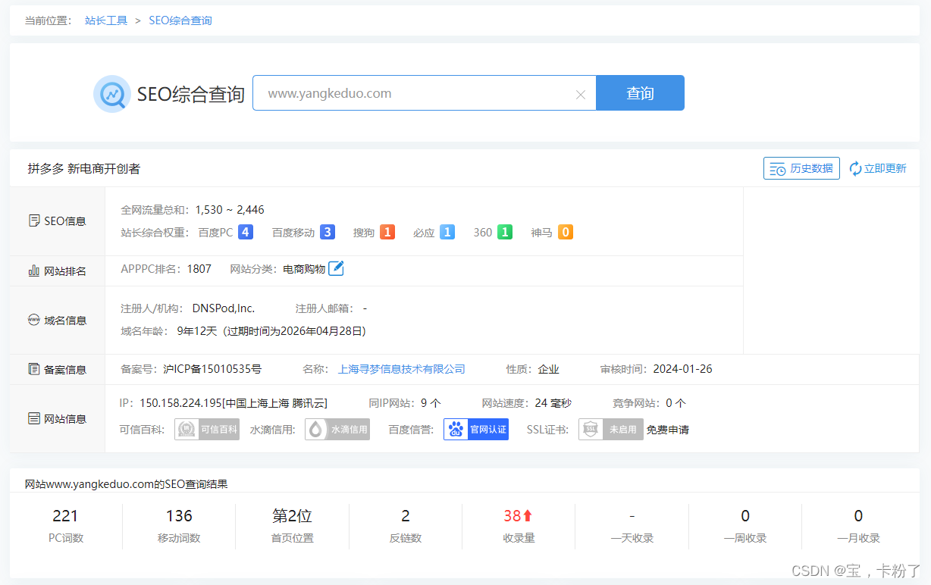This screenshot has width=931, height=585.
Task: Click 审核时间 date 2024-01-26
Action: [x=682, y=369]
